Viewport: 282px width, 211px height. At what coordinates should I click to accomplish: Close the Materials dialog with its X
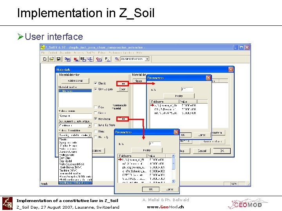231,69
